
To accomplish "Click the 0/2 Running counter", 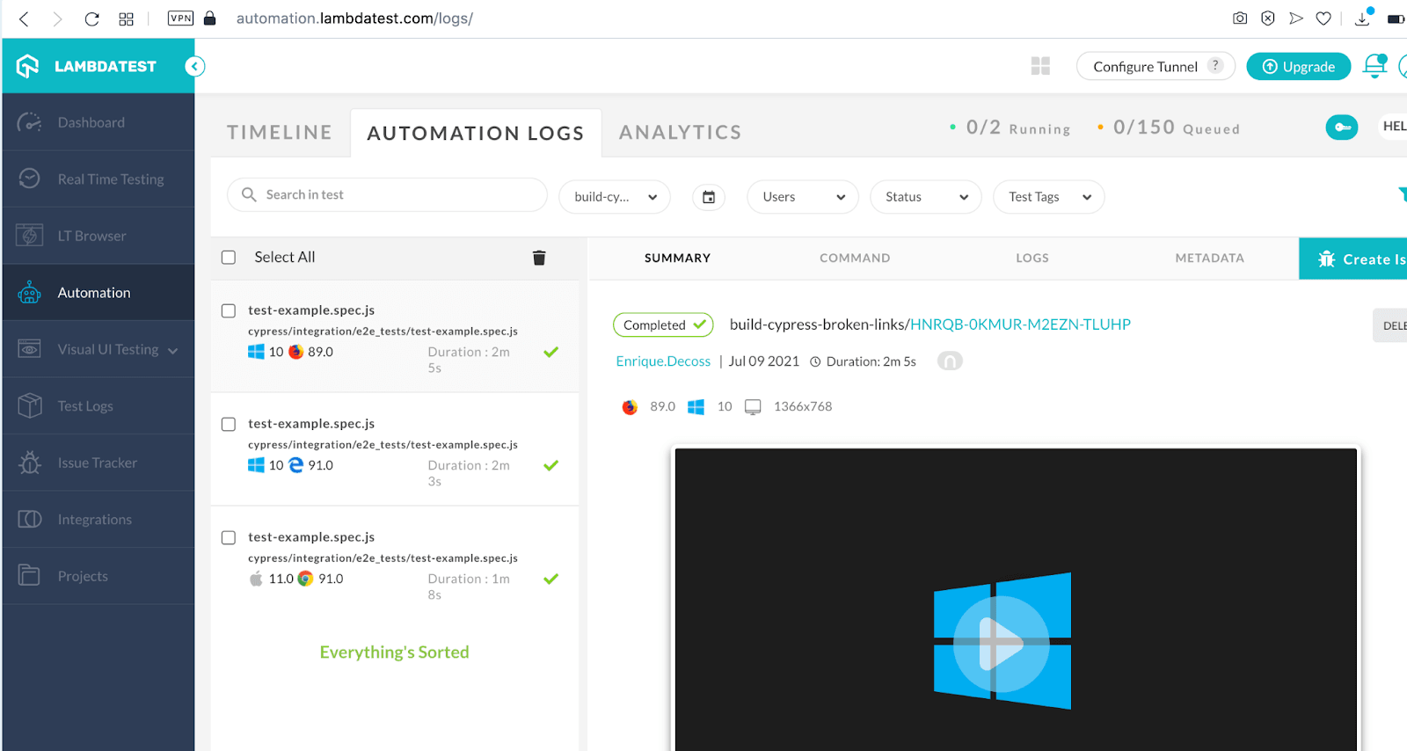I will [1010, 128].
